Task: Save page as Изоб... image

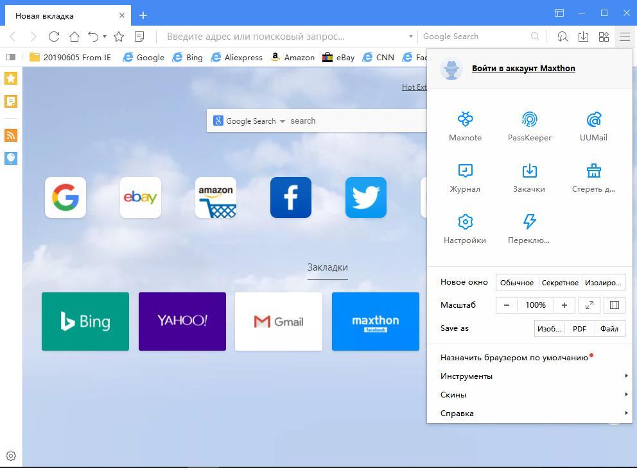Action: 549,328
